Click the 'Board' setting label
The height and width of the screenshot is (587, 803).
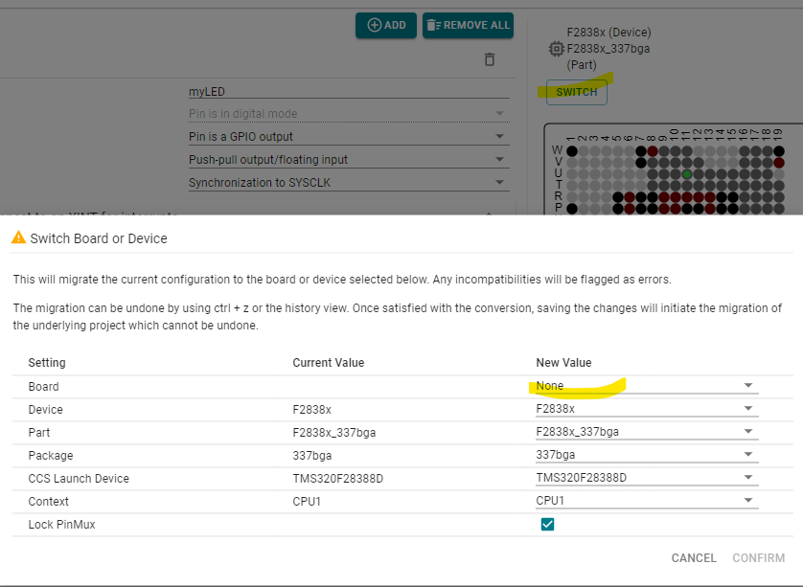43,387
